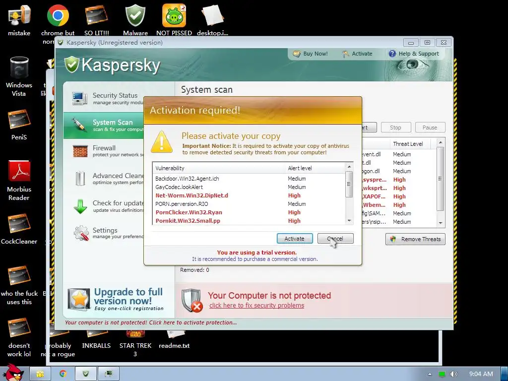The image size is (508, 381).
Task: Open the Firewall sidebar section
Action: (x=104, y=151)
